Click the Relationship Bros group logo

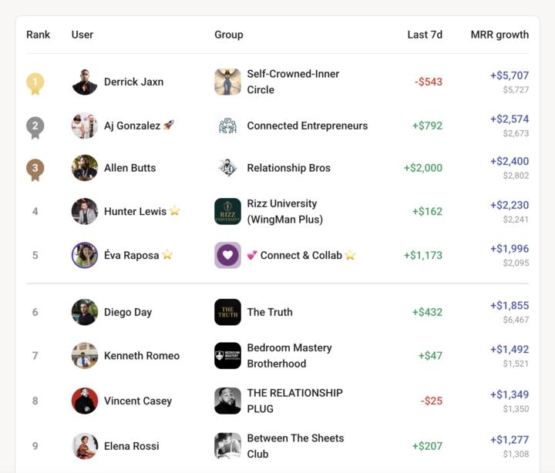pyautogui.click(x=227, y=168)
